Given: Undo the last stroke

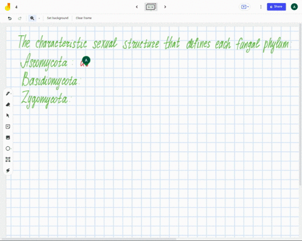Looking at the screenshot, I should tap(9, 18).
